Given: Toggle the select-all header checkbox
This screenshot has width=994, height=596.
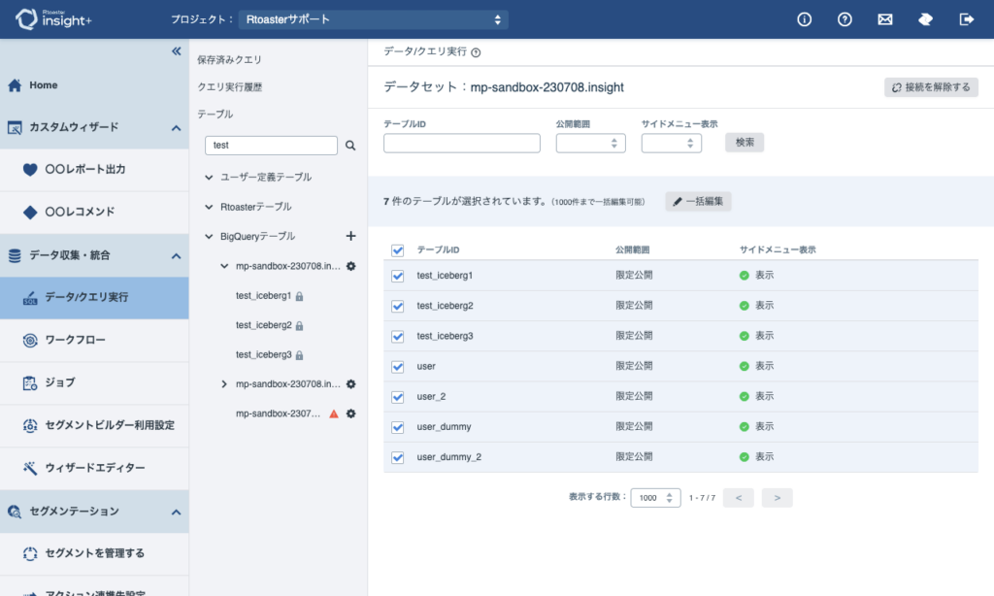Looking at the screenshot, I should [397, 250].
